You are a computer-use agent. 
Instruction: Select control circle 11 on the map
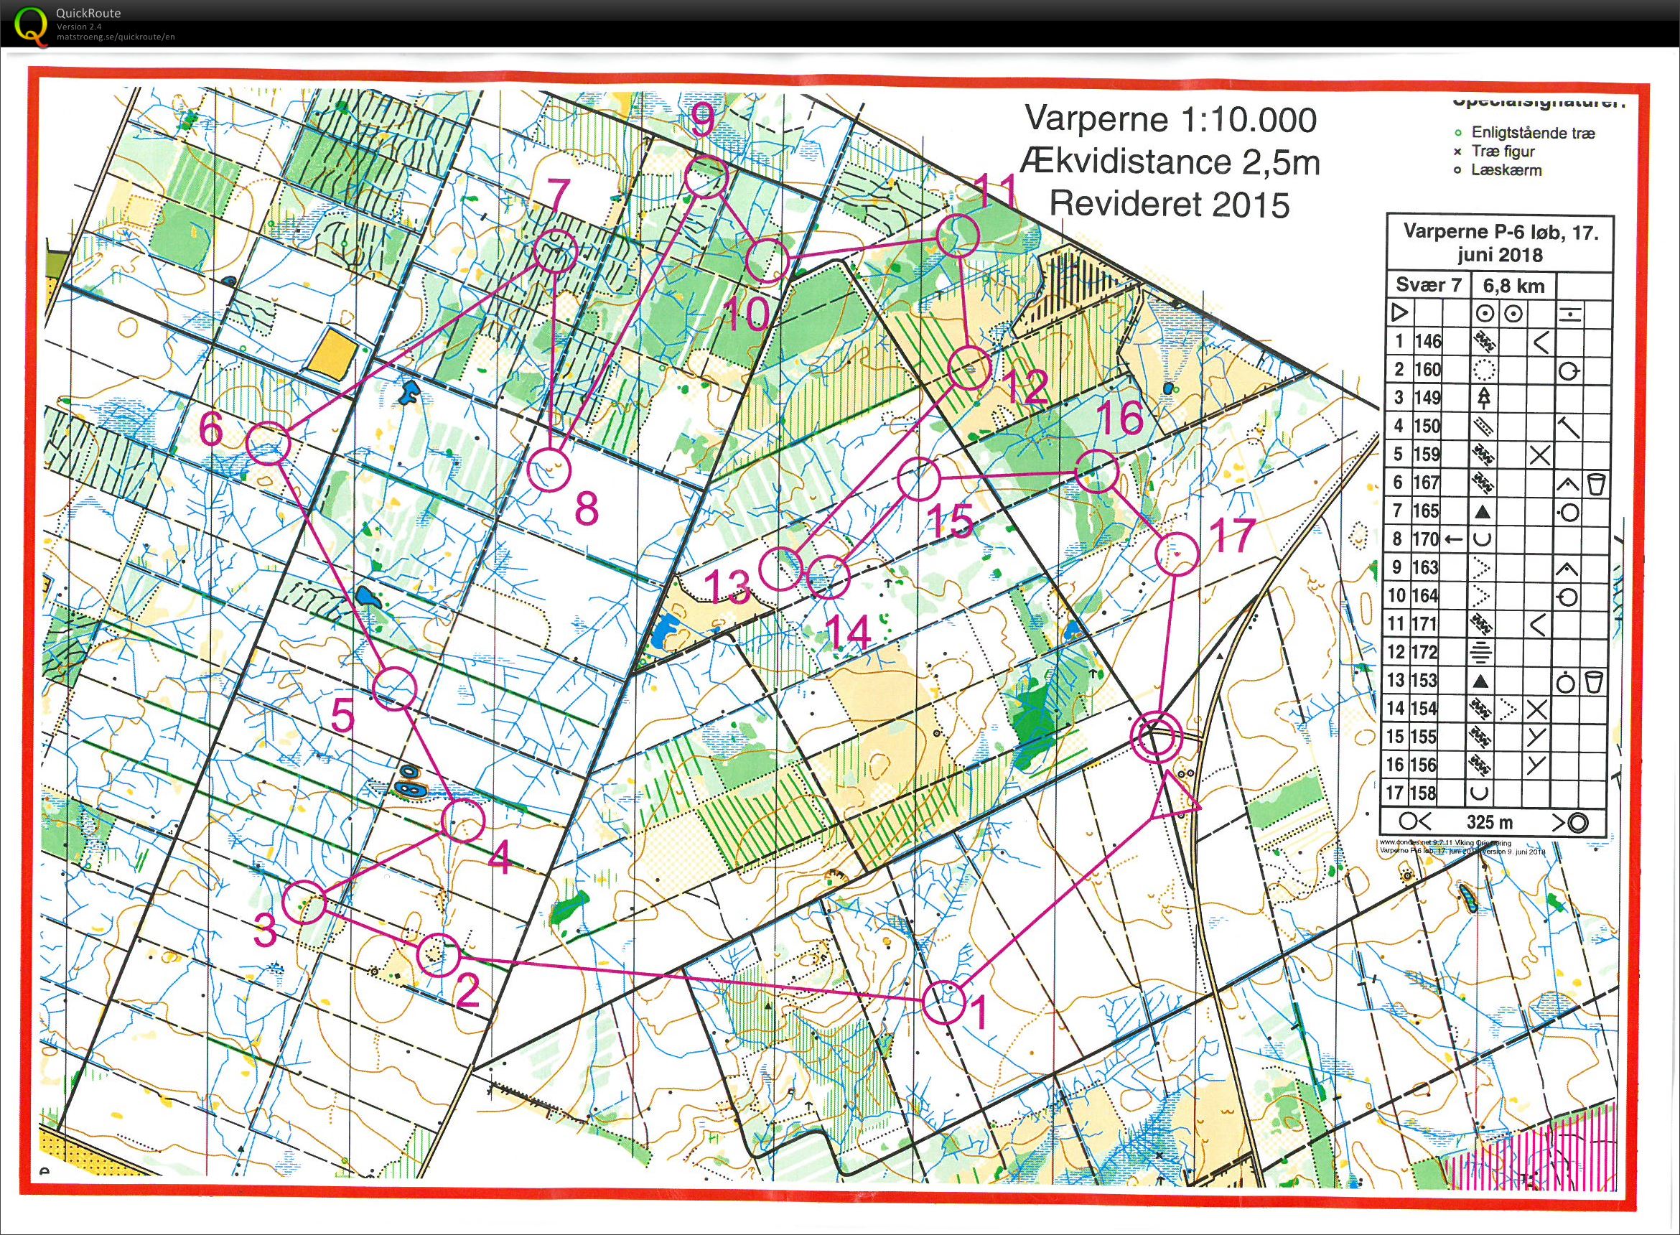[957, 236]
